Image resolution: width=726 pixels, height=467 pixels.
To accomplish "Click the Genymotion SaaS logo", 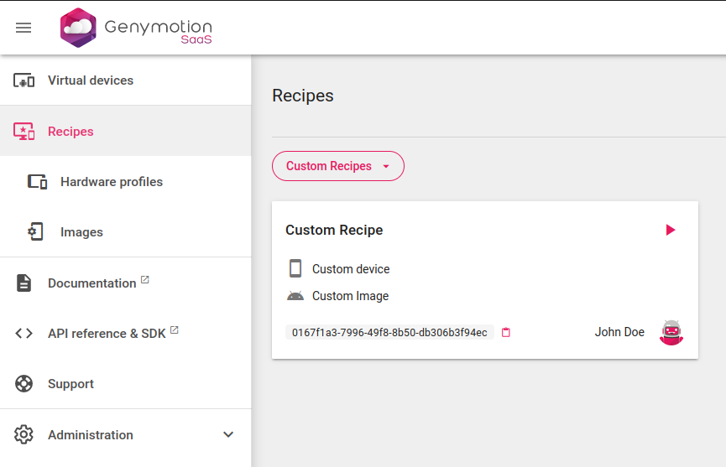I will 136,28.
